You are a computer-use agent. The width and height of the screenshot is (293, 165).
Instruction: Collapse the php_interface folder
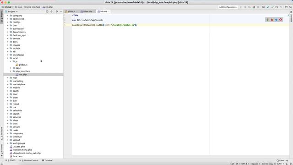(x=11, y=71)
